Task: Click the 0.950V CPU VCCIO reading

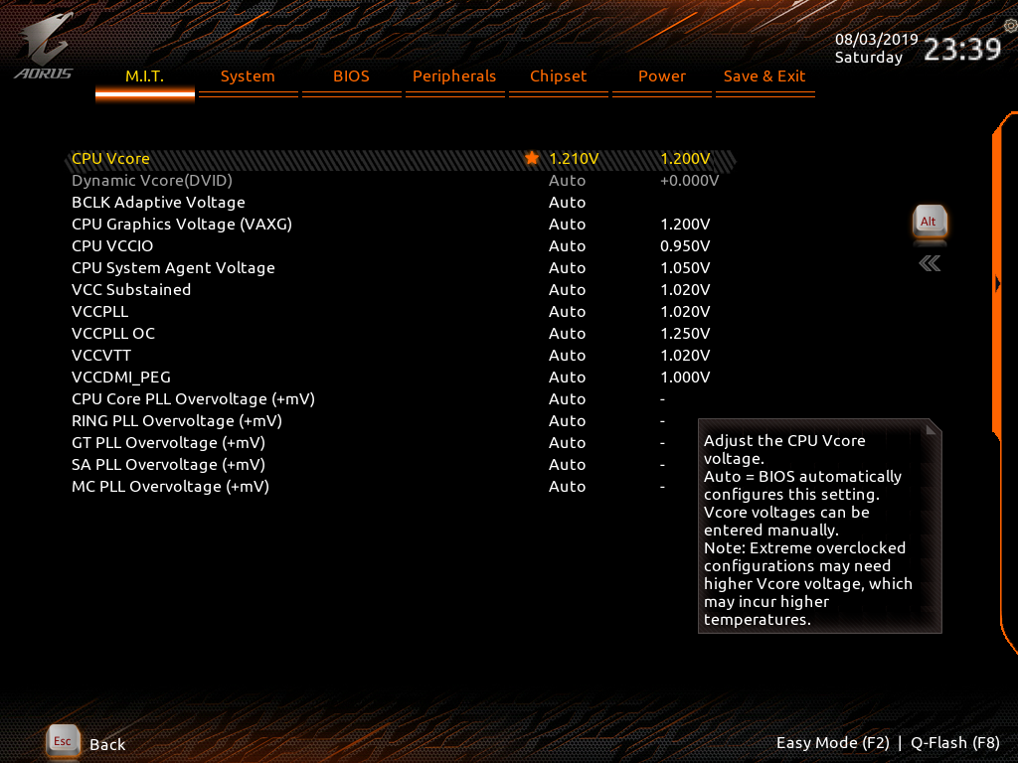Action: click(685, 246)
